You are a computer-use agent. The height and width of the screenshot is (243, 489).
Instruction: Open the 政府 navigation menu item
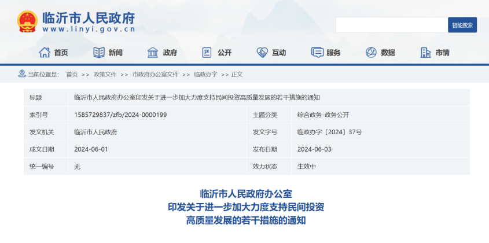pyautogui.click(x=170, y=53)
